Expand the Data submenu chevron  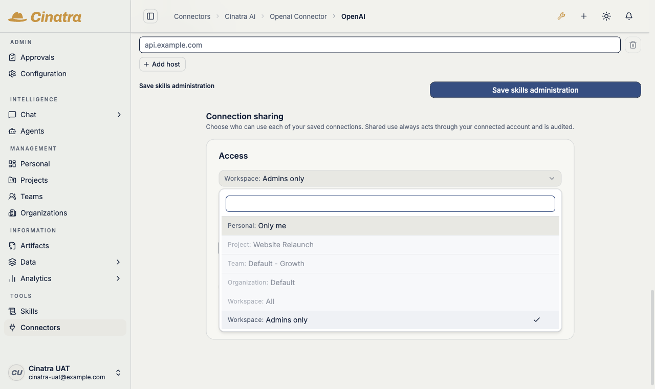pos(118,262)
